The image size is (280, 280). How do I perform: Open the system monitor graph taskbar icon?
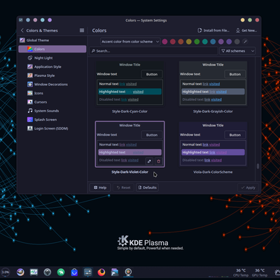point(34,272)
